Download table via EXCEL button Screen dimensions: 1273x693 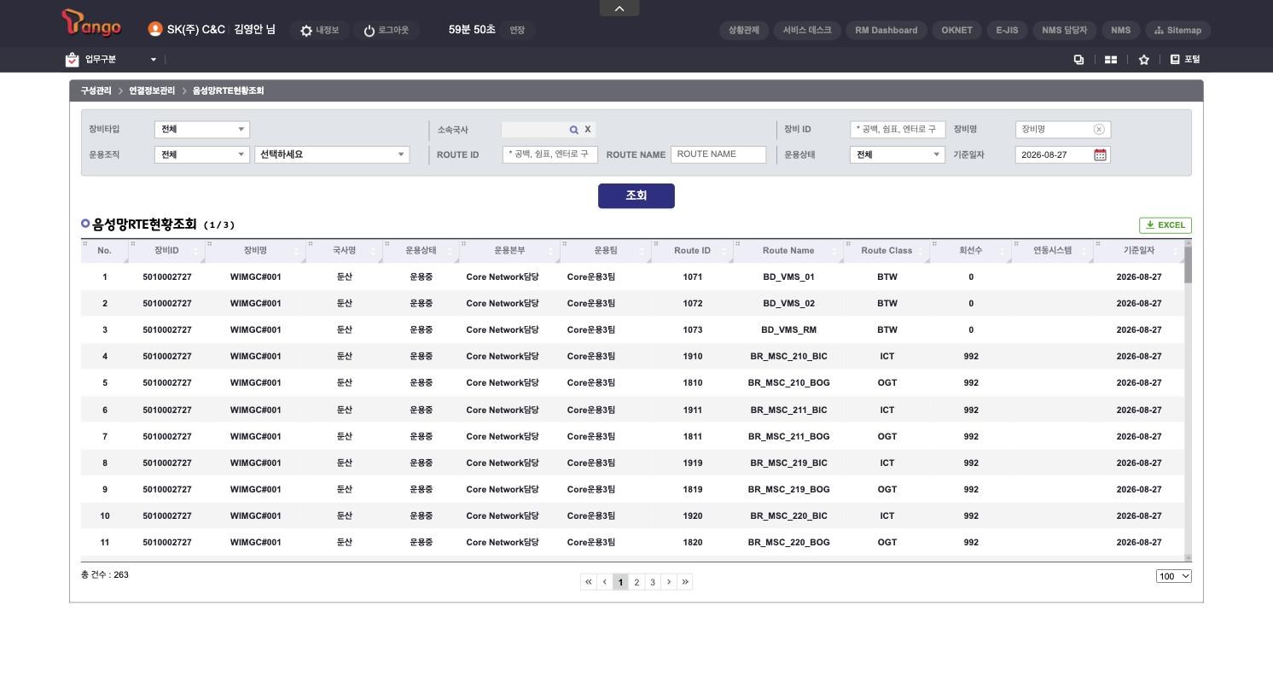[x=1165, y=225]
